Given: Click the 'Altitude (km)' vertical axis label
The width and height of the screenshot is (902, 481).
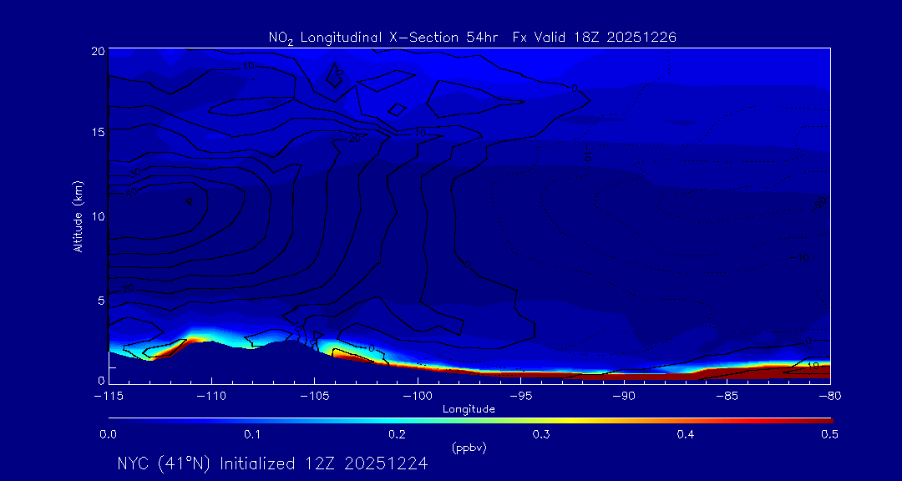Looking at the screenshot, I should pyautogui.click(x=79, y=217).
